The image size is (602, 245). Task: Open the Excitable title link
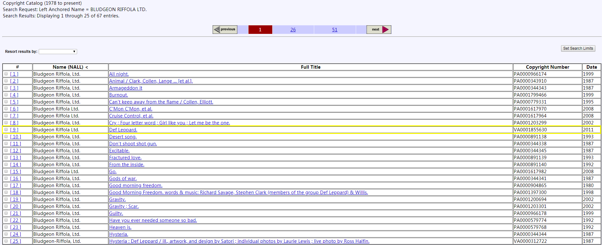119,151
